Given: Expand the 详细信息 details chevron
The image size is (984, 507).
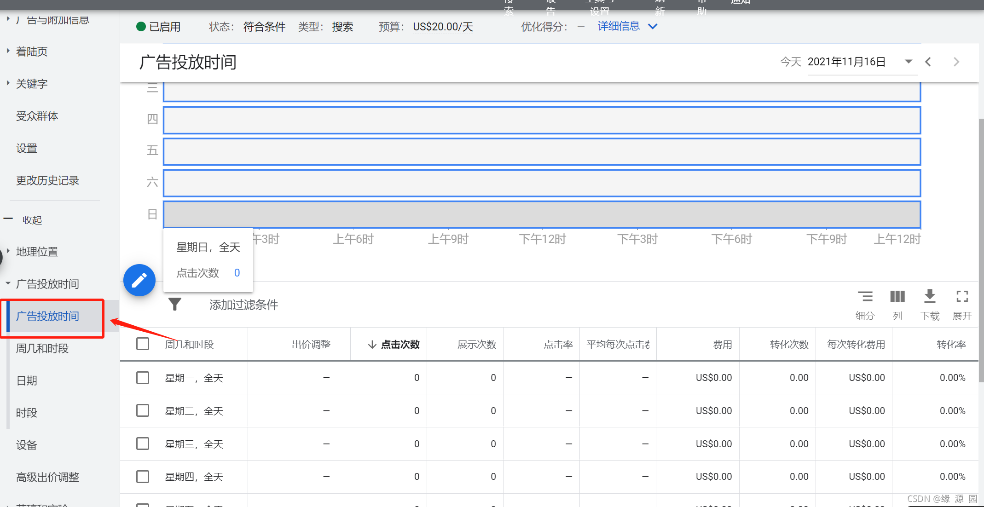Looking at the screenshot, I should pyautogui.click(x=653, y=27).
